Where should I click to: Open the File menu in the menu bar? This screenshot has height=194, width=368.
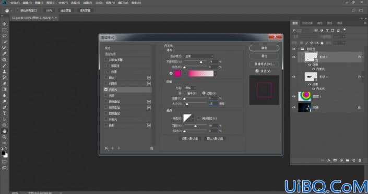point(15,3)
